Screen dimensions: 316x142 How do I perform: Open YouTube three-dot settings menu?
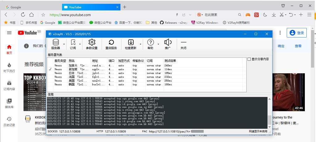point(280,33)
